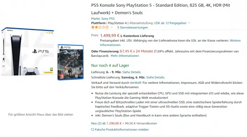Click Nur noch 4 auf Lager text
Screen dimensions: 247x137
coord(110,66)
